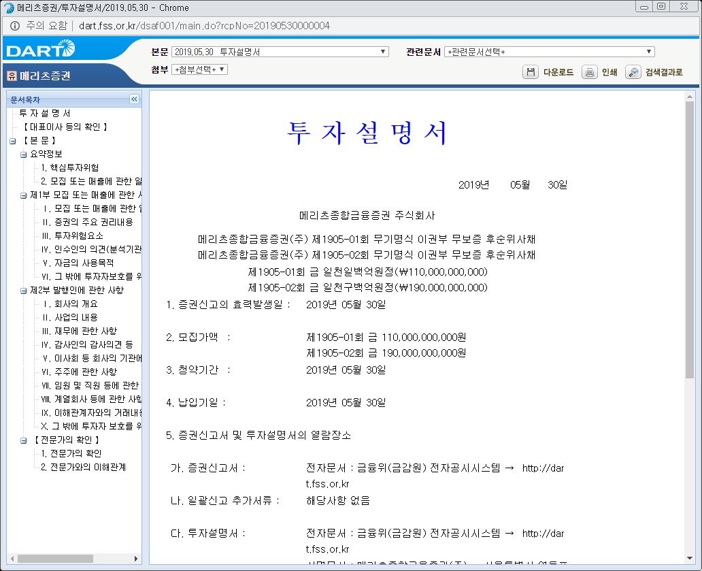The width and height of the screenshot is (702, 571).
Task: Click the index panel horizontal scrollbar thumb
Action: tap(55, 559)
